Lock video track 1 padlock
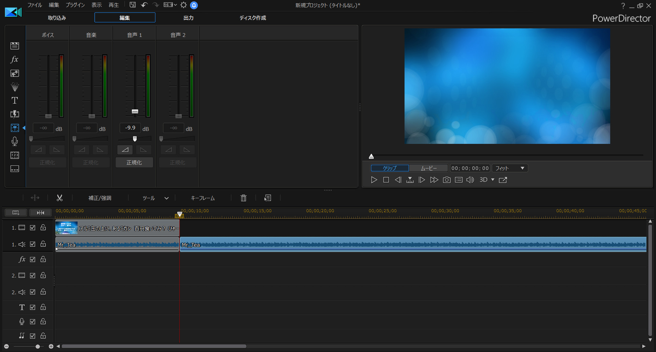Image resolution: width=656 pixels, height=352 pixels. (x=43, y=227)
